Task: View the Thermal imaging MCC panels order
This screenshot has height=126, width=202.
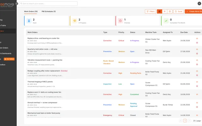Action: pos(197,82)
